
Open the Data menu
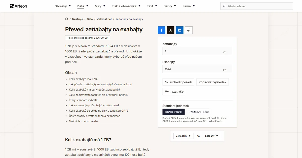83,6
